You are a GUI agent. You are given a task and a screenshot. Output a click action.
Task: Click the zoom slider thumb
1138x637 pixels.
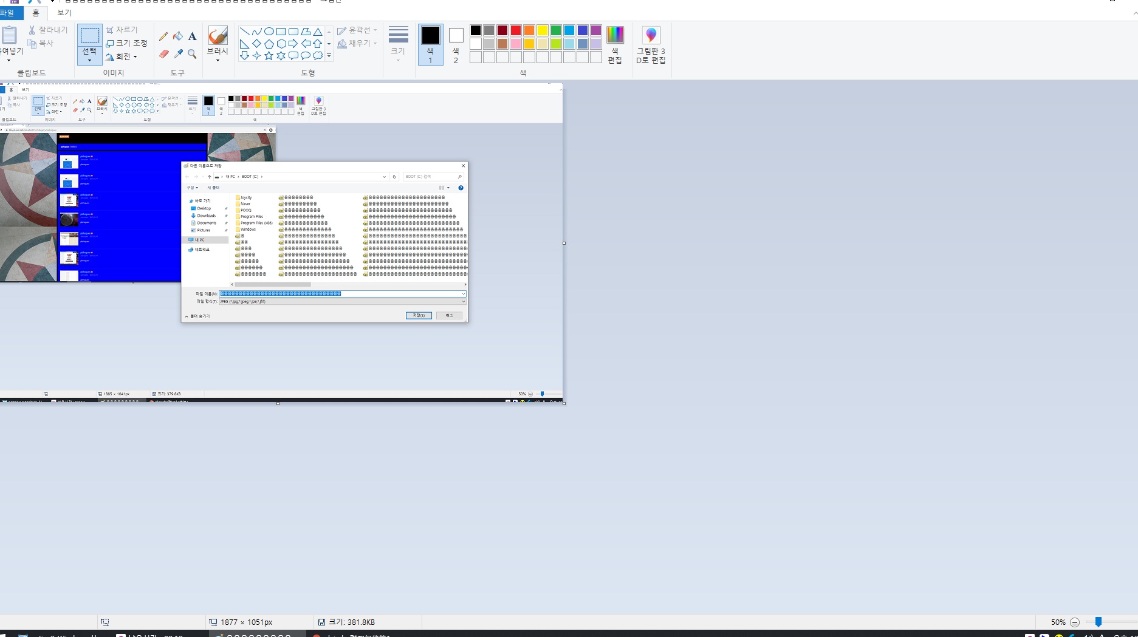[x=1098, y=622]
